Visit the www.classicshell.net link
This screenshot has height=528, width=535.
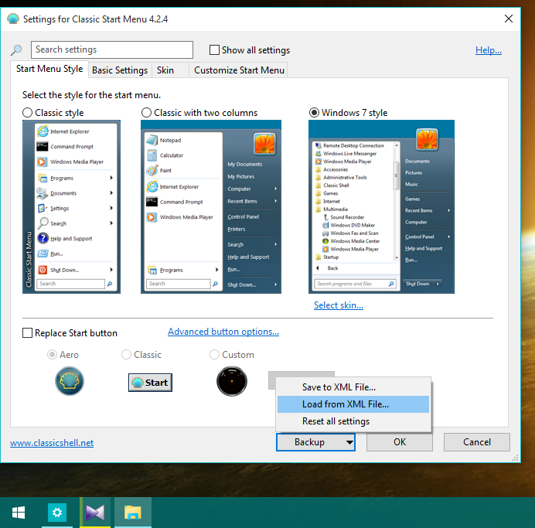click(x=52, y=443)
